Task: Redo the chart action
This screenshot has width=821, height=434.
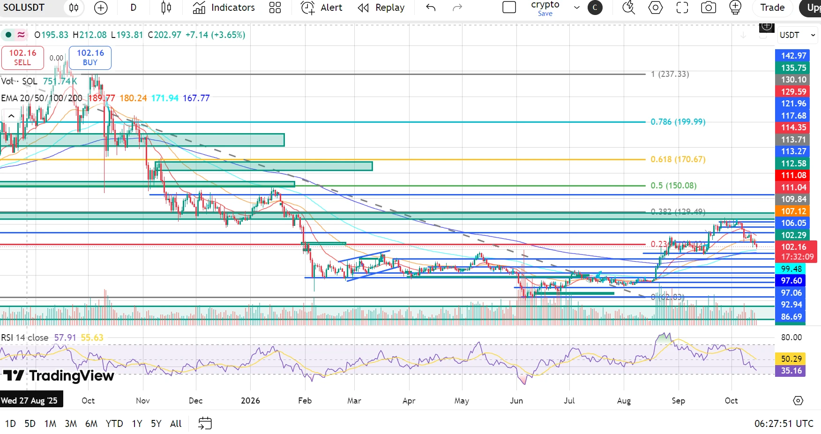Action: click(457, 7)
